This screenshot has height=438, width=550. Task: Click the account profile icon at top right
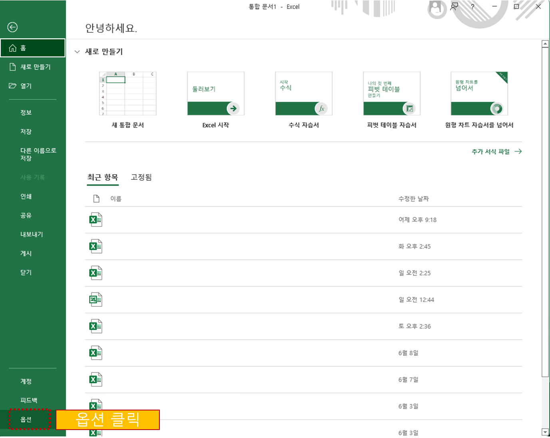[x=436, y=8]
